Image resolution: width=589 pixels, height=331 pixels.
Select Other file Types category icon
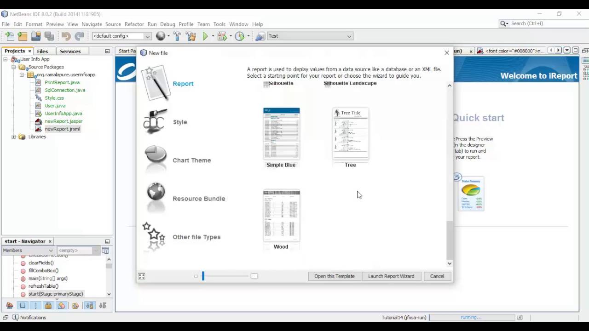(x=154, y=236)
